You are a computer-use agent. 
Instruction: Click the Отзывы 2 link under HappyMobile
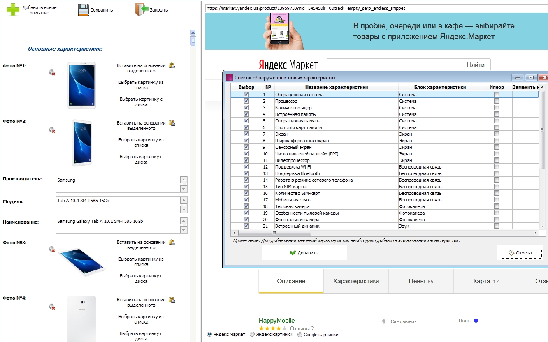302,328
